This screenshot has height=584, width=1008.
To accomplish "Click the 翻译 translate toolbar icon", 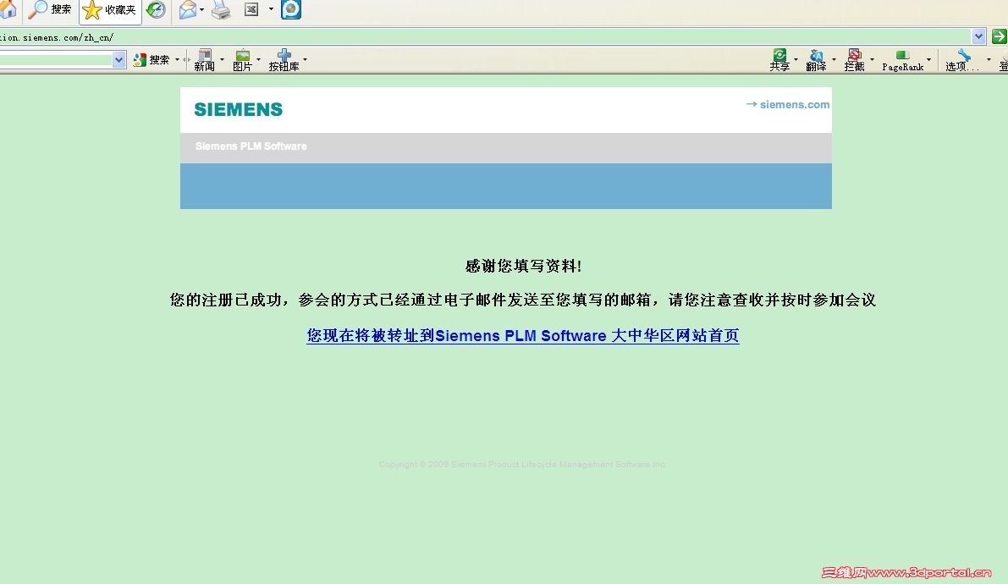I will [816, 60].
